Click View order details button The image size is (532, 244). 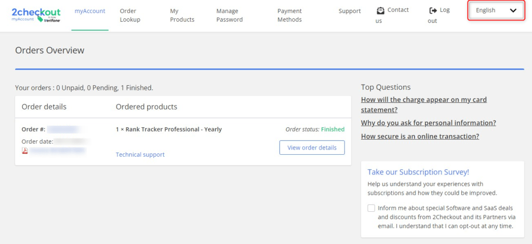312,147
